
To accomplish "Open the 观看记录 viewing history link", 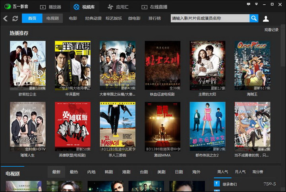I will click(271, 30).
